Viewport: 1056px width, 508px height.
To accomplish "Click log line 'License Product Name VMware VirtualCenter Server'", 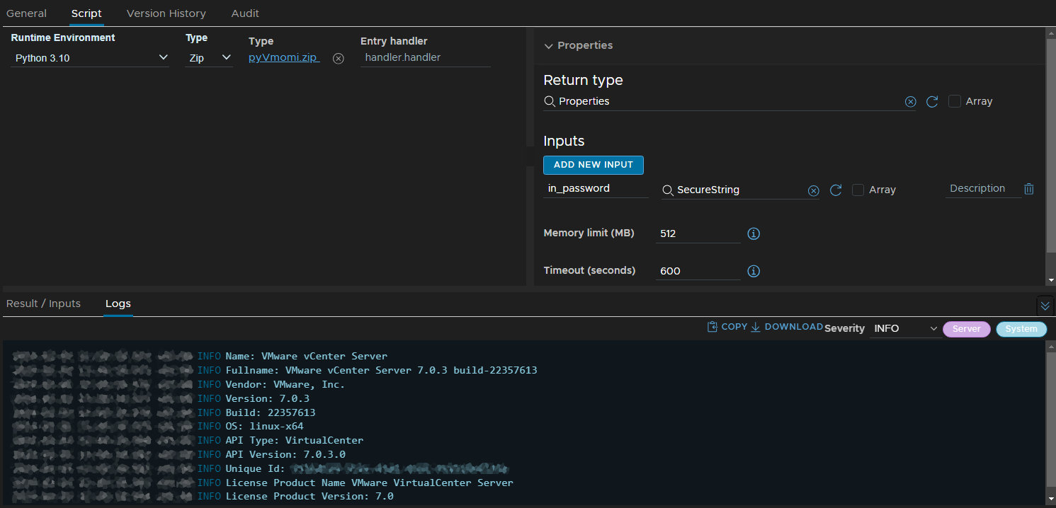I will [369, 483].
